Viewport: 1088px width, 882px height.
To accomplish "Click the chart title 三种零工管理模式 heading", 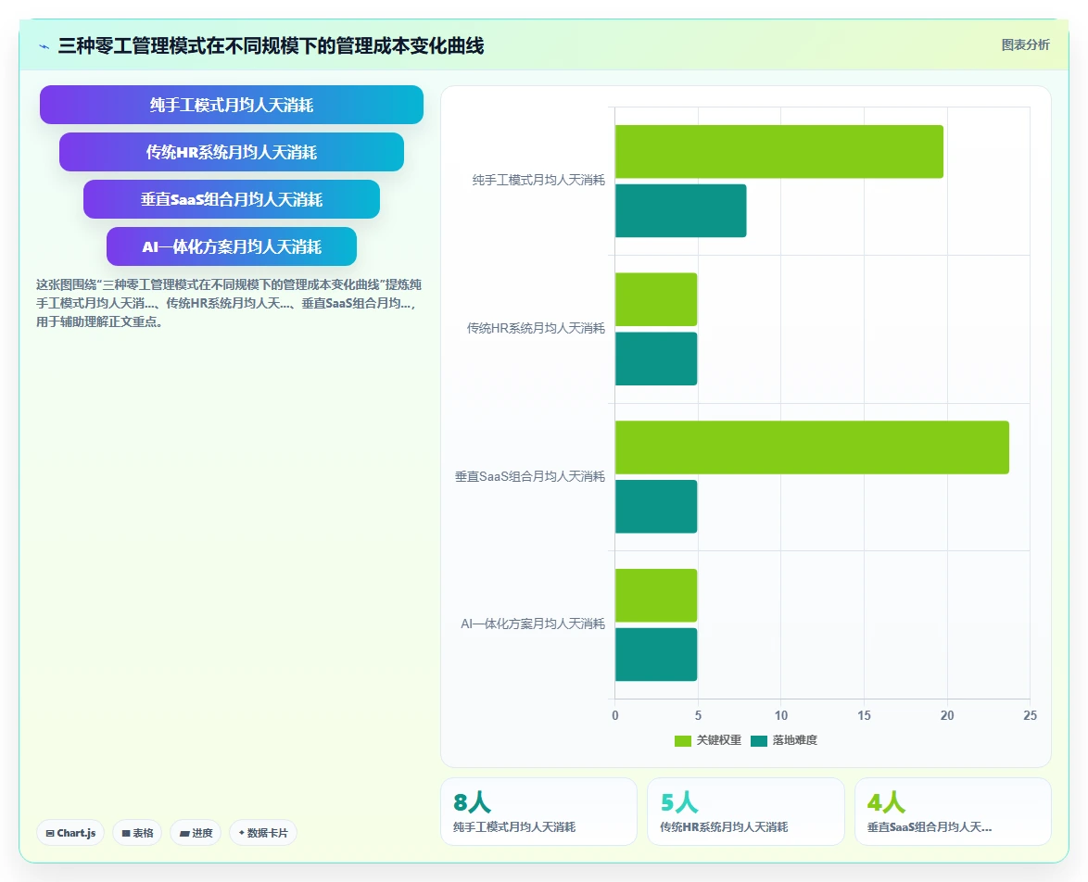I will point(271,45).
